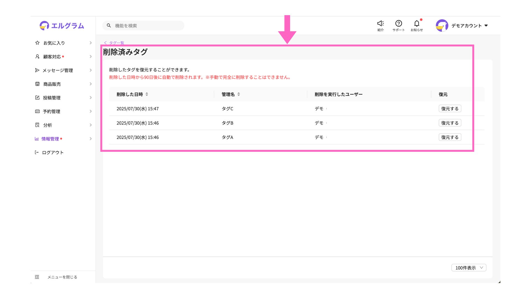
Task: Click the メニューを閉じる collapse icon
Action: [37, 277]
